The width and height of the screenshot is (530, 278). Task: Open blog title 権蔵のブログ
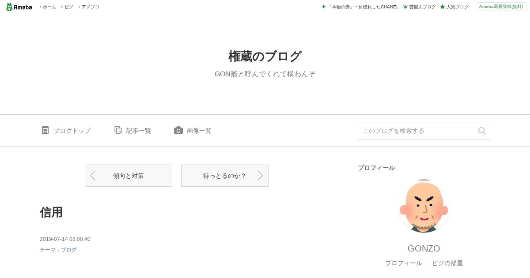(265, 56)
